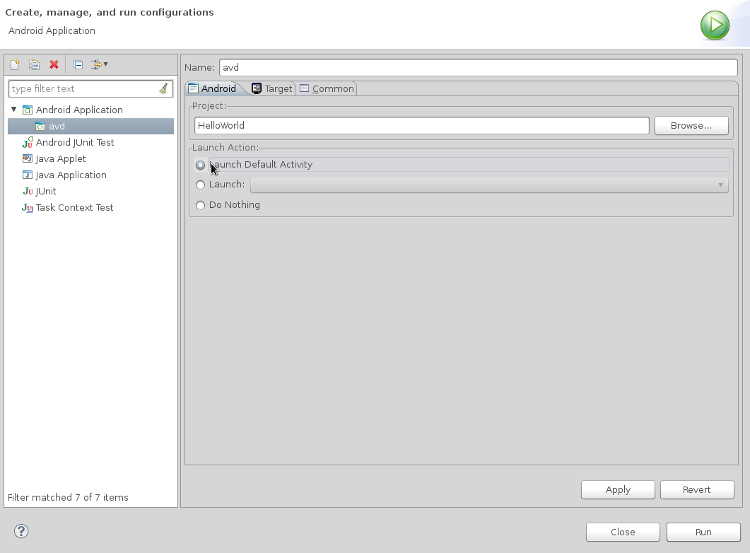The width and height of the screenshot is (750, 553).
Task: Select Java Application entry
Action: point(71,175)
